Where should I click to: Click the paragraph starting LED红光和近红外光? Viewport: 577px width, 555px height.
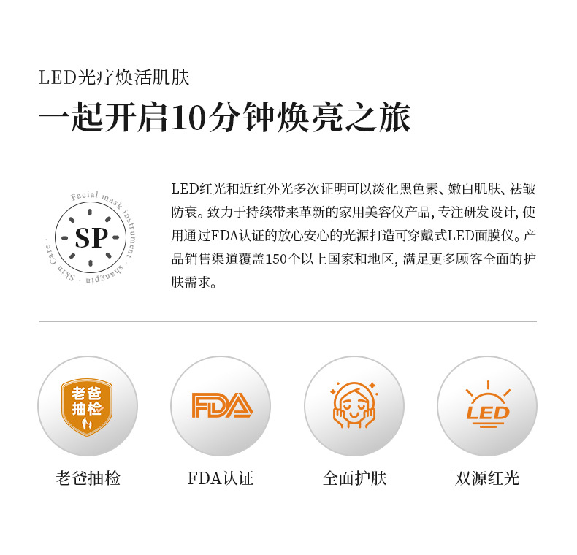[354, 236]
